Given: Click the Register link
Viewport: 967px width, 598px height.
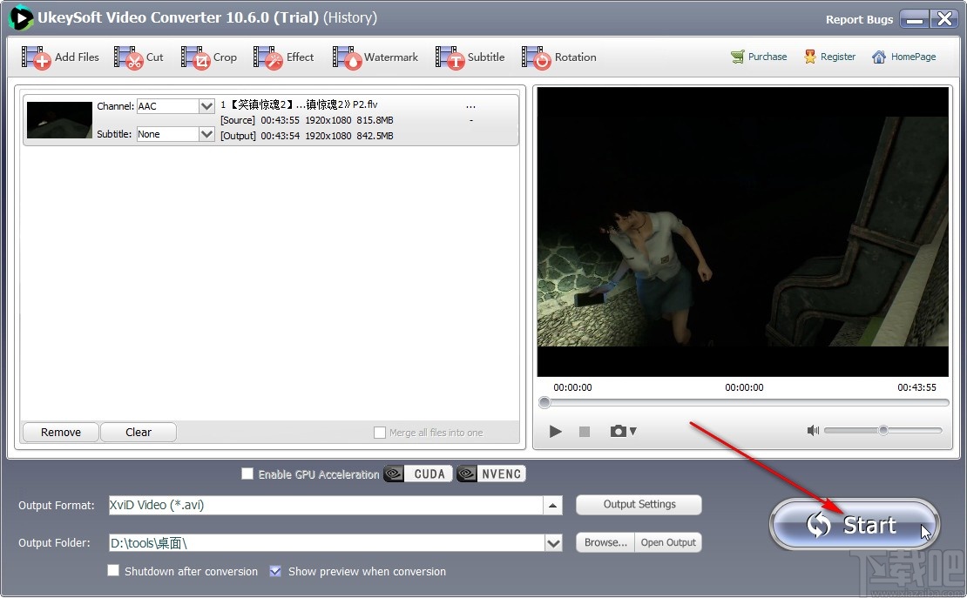Looking at the screenshot, I should point(829,57).
